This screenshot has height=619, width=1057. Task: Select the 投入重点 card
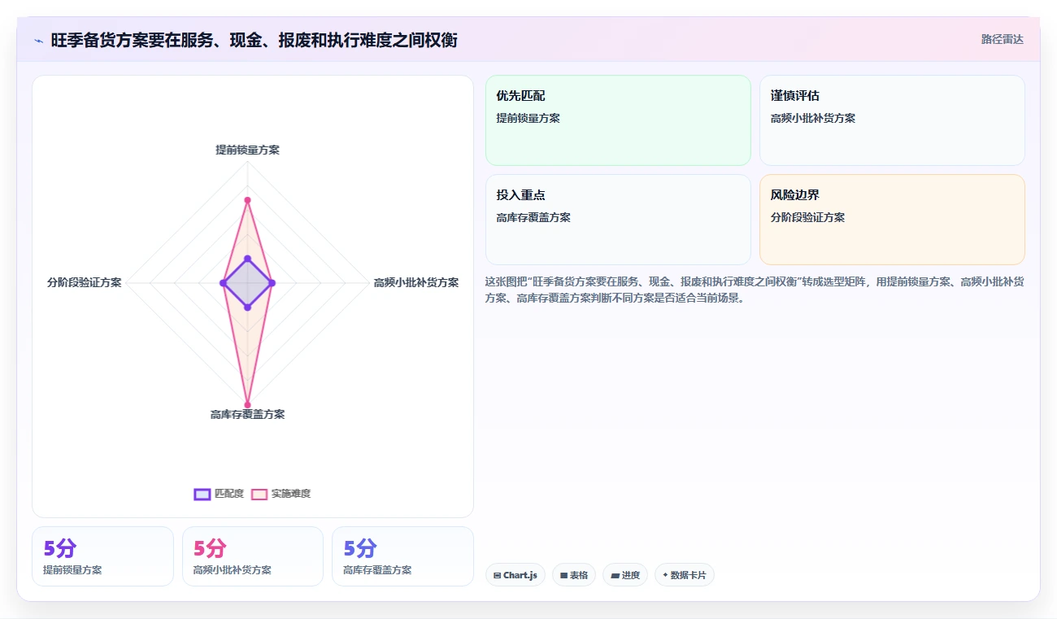click(618, 220)
